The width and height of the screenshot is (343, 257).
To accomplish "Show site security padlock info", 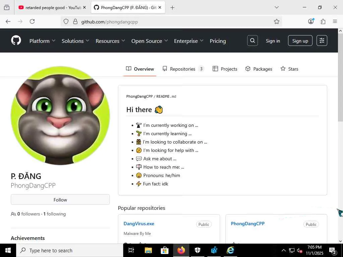I will 75,22.
